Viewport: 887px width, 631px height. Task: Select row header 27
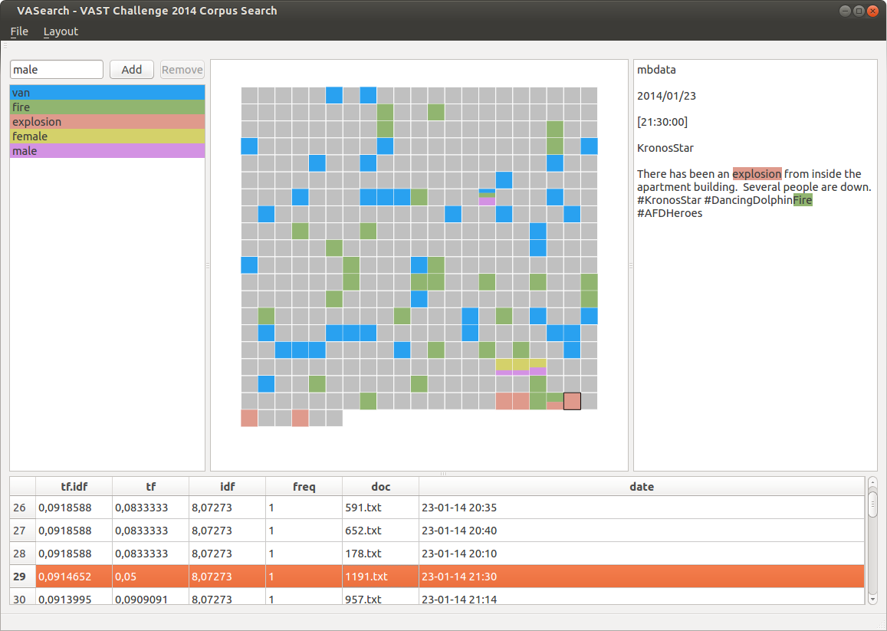pyautogui.click(x=23, y=531)
